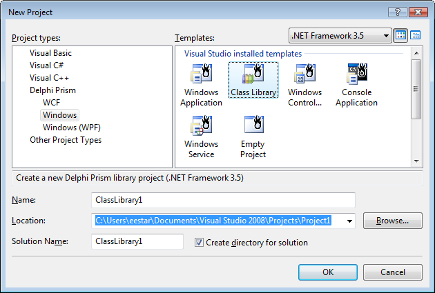
Task: Select Visual C++ project type
Action: 49,78
